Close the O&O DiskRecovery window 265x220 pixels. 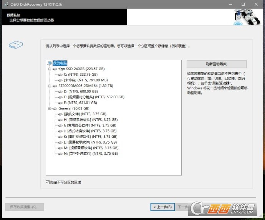click(x=256, y=4)
